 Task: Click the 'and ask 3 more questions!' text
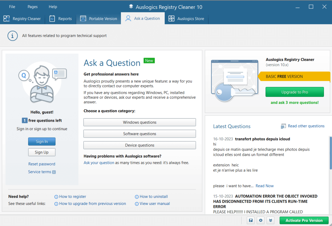click(294, 103)
